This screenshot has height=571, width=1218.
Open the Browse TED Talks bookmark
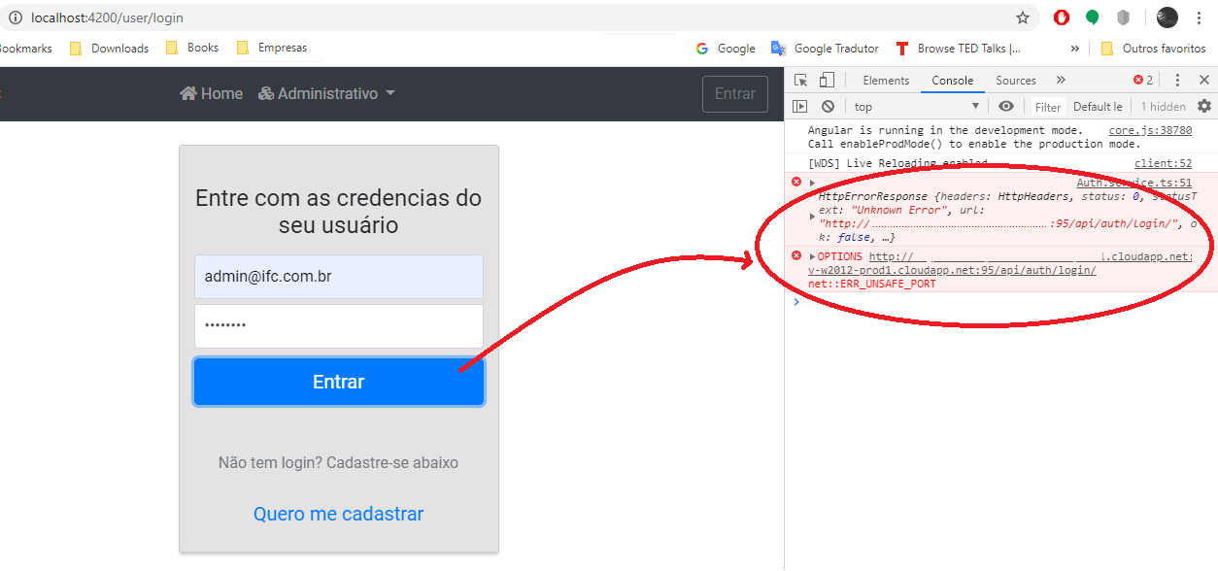tap(958, 48)
